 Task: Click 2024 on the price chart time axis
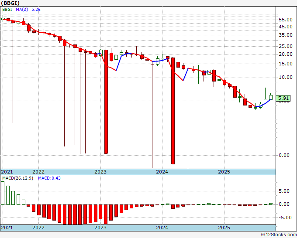point(162,172)
